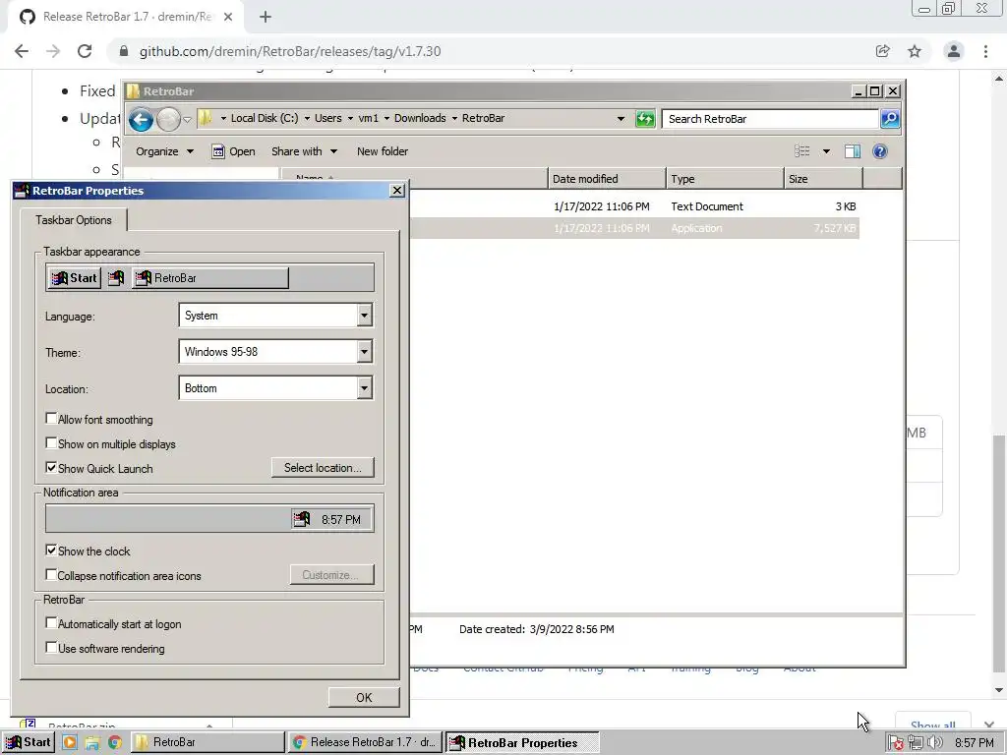Viewport: 1007px width, 755px height.
Task: Open a new Chrome tab
Action: coord(266,18)
